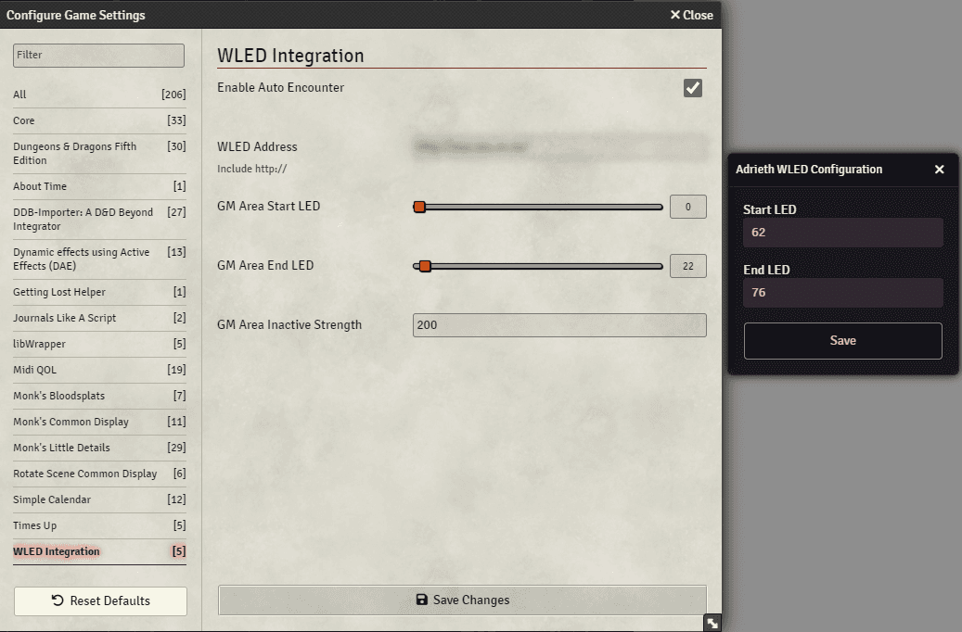
Task: Click the WLED Address input field
Action: pyautogui.click(x=559, y=146)
